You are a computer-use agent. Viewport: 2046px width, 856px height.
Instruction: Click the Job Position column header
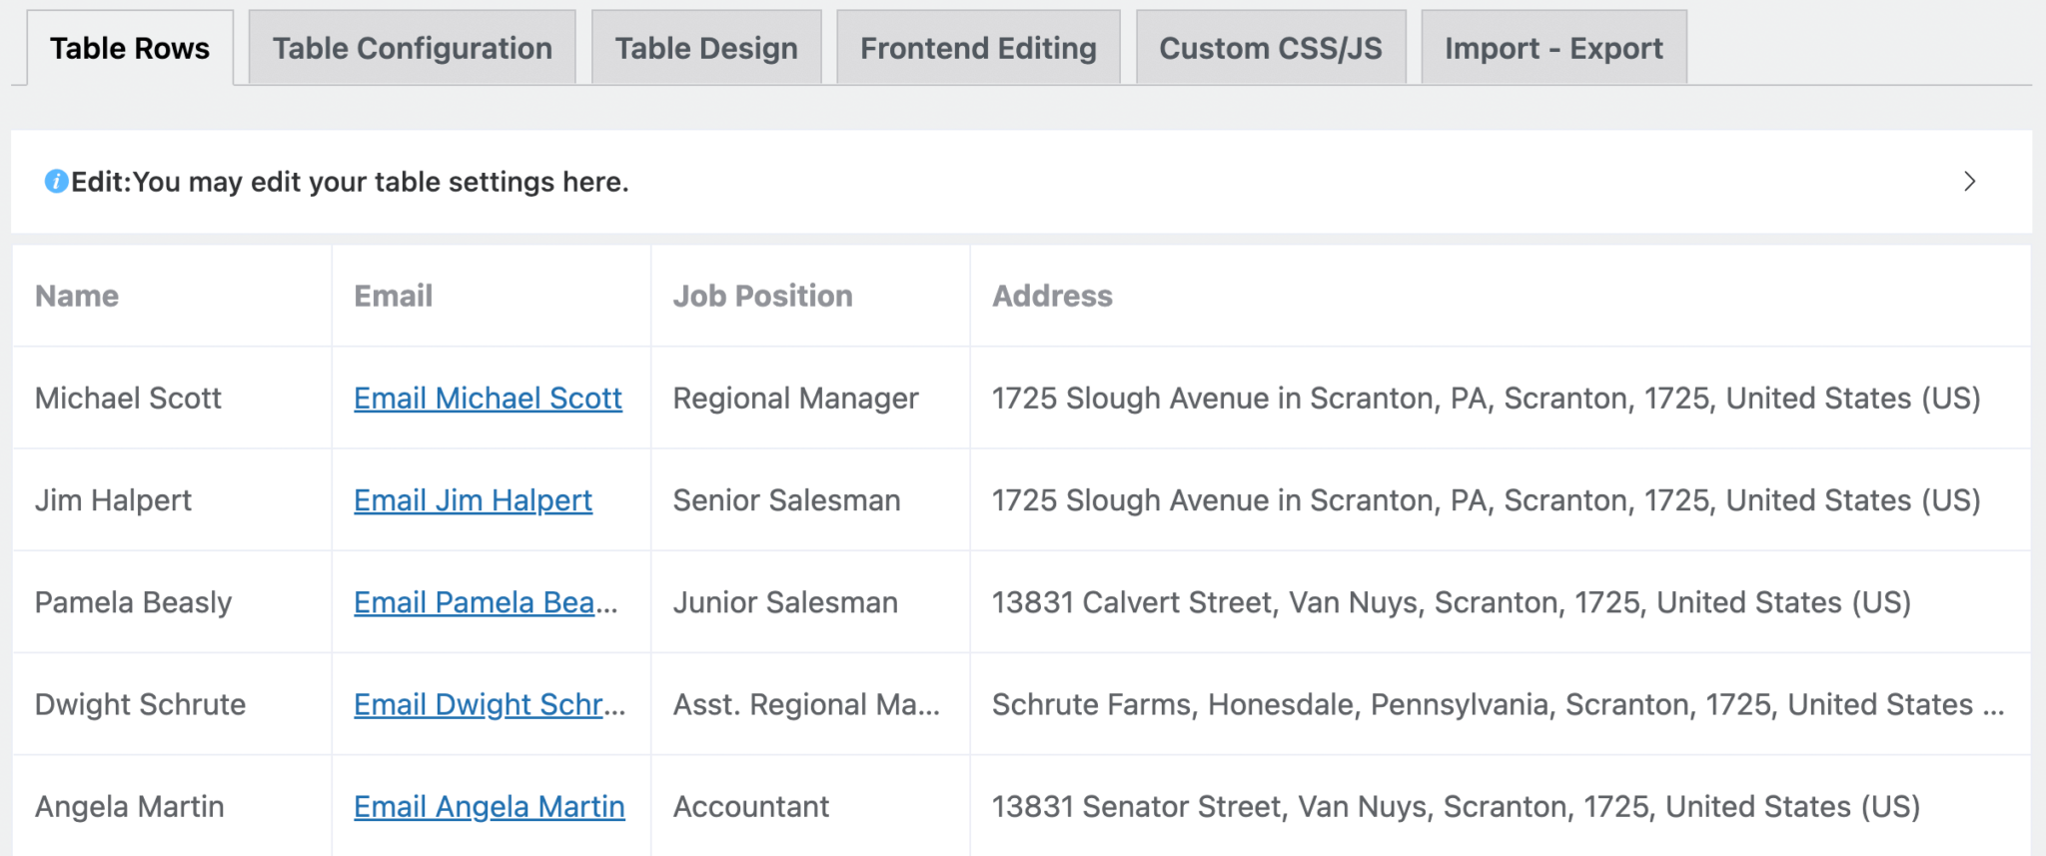point(762,296)
